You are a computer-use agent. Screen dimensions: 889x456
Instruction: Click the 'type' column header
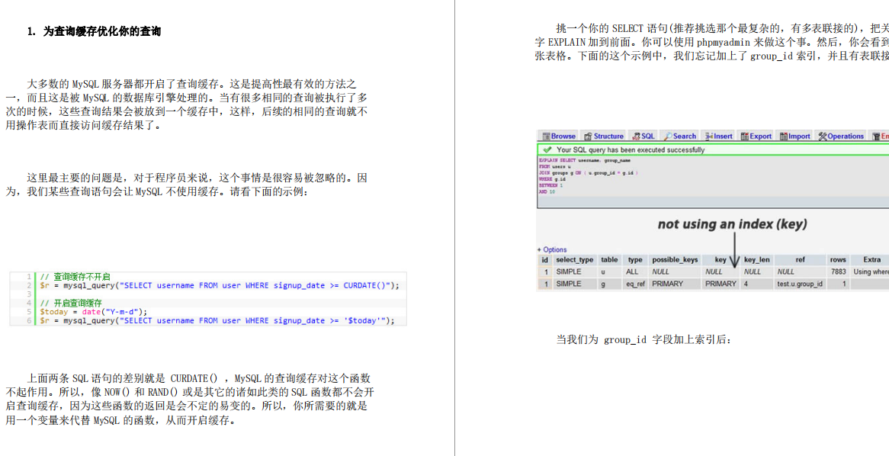coord(636,260)
